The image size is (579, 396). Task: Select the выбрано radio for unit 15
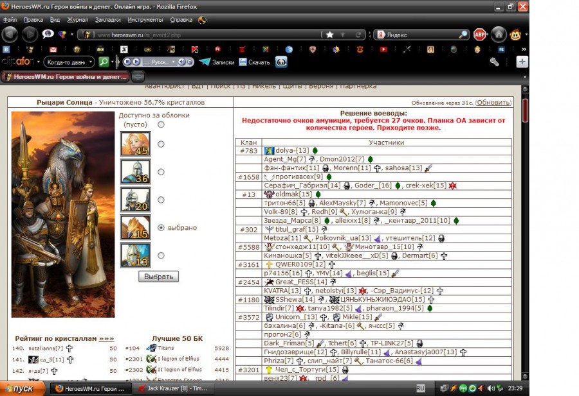pyautogui.click(x=161, y=228)
